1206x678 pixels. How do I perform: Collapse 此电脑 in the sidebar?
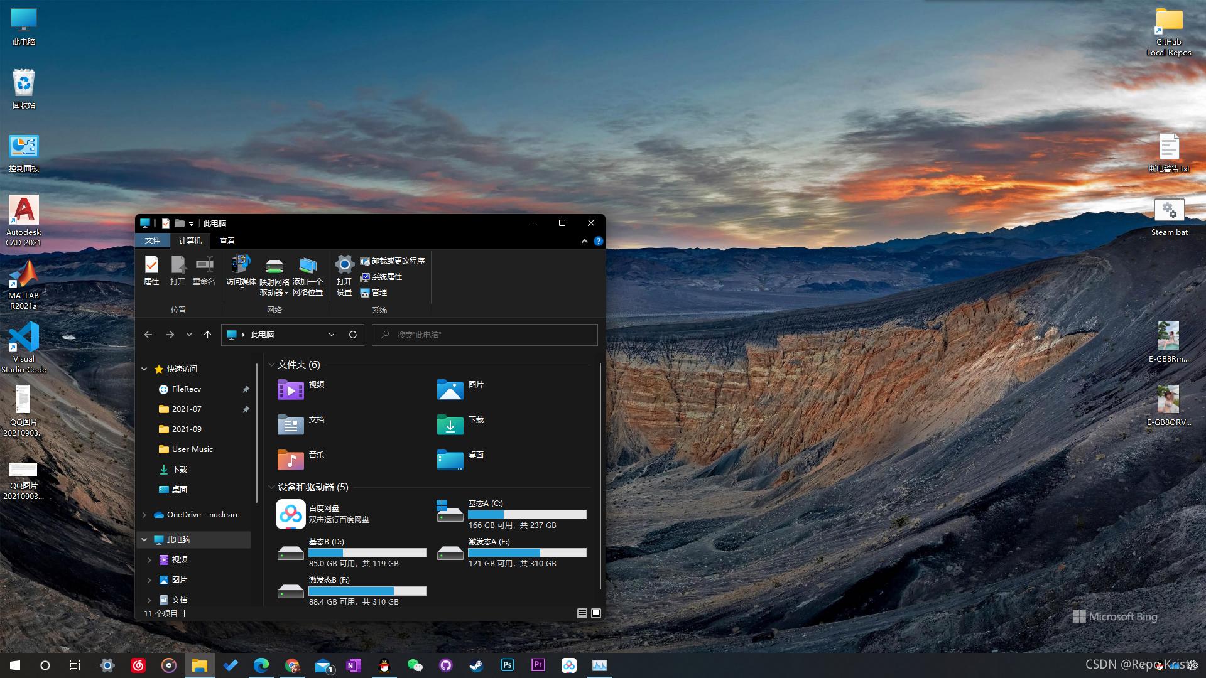(x=143, y=539)
